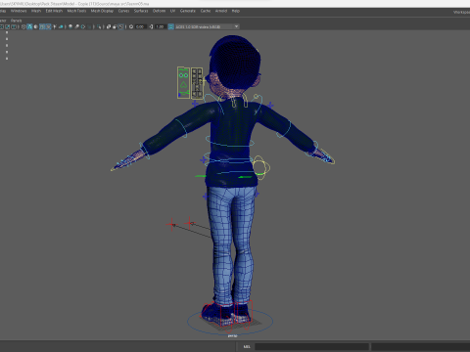Toggle X-ray display icon

coord(109,26)
